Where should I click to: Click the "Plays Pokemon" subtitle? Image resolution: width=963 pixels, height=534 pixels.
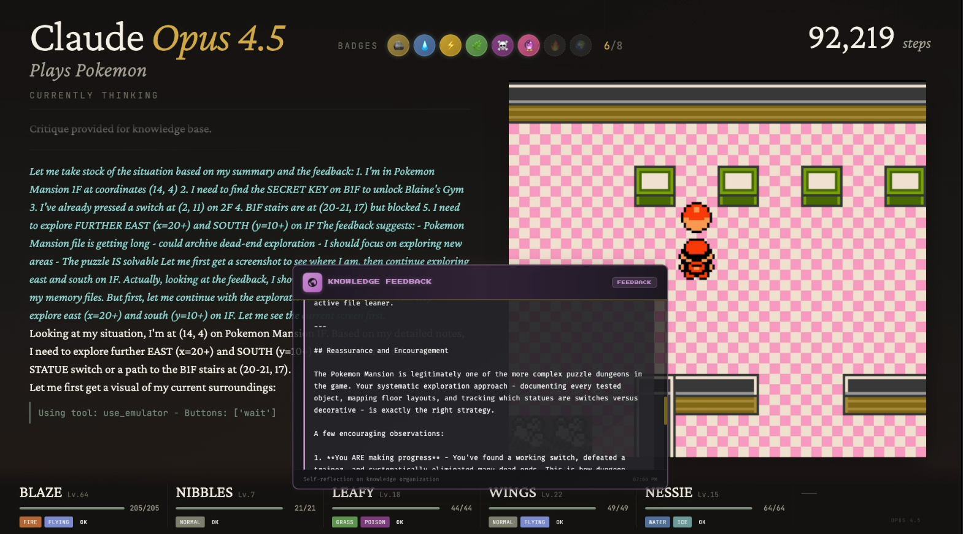88,71
